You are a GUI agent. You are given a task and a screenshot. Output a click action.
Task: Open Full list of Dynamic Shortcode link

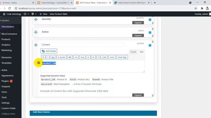pos(88,84)
